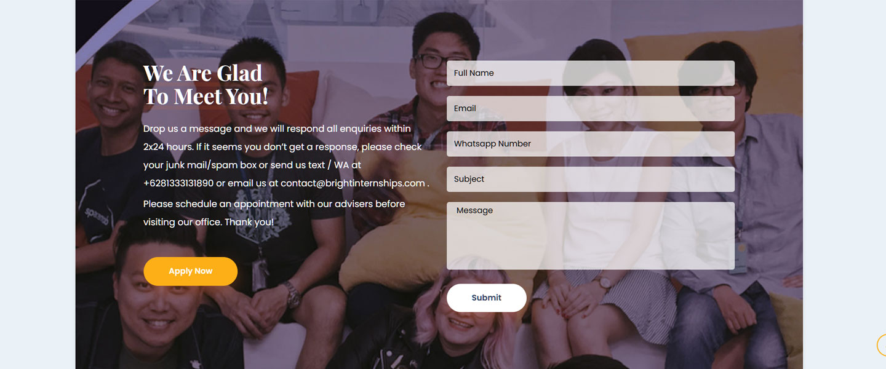
Task: Click the orange circle at the right edge
Action: point(882,345)
